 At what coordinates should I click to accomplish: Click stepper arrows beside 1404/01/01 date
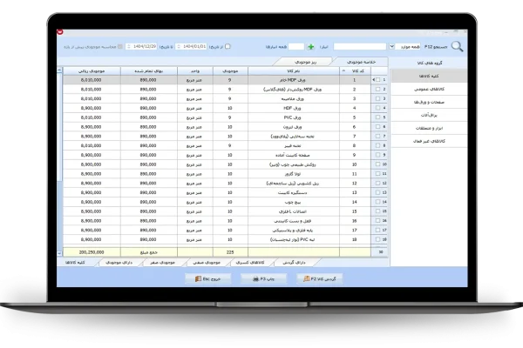[179, 46]
